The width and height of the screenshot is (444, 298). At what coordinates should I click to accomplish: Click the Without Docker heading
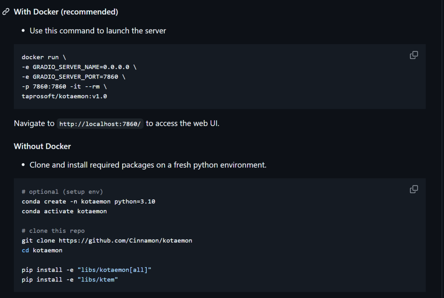pyautogui.click(x=42, y=146)
